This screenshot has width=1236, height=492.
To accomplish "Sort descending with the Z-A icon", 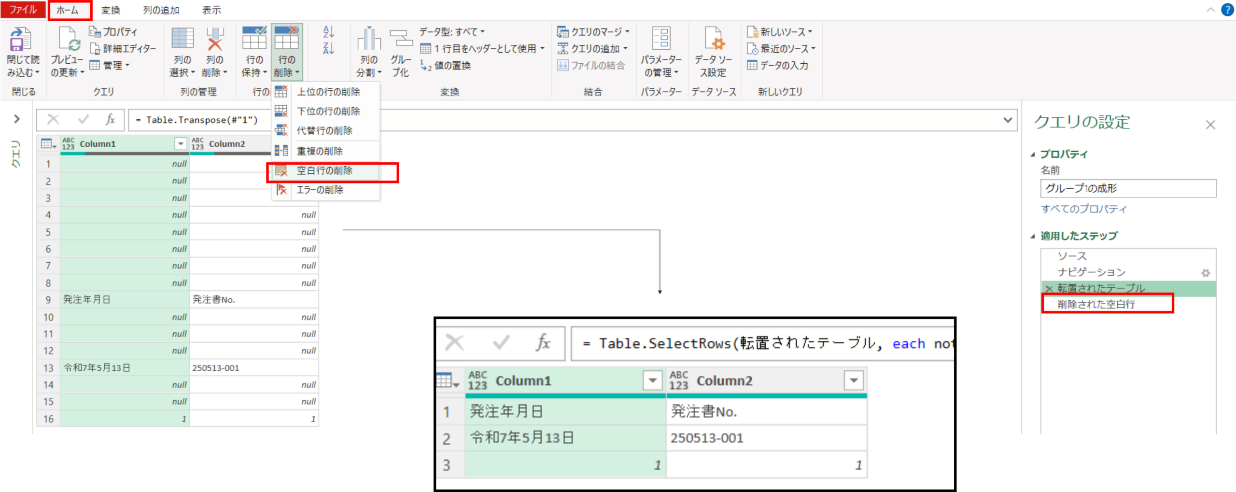I will click(328, 48).
